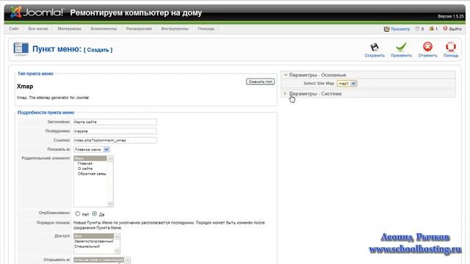Viewport: 470px width, 264px height.
Task: Select Зарегистрированный in the Доступ list
Action: pyautogui.click(x=93, y=241)
